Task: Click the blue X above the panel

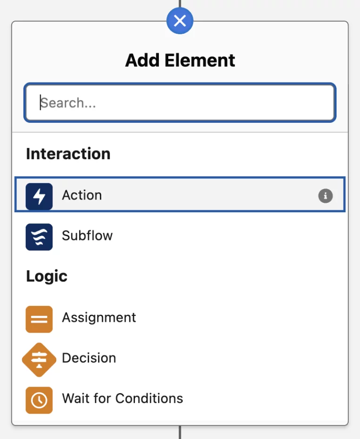Action: pyautogui.click(x=180, y=21)
